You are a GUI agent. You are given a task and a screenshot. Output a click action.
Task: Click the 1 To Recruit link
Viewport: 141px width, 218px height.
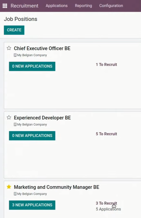coord(106,64)
